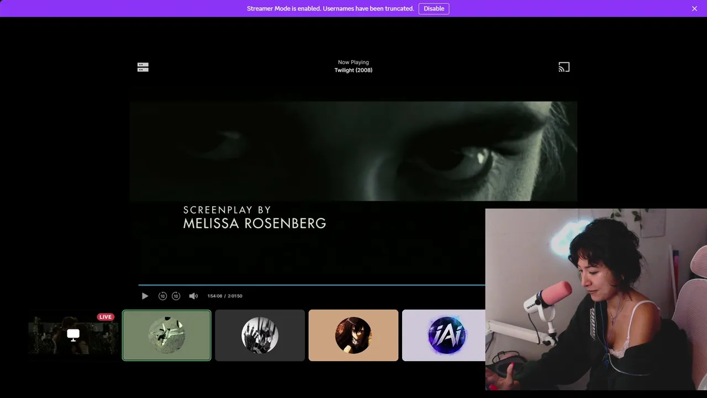Click the Twilight video frame showing the eye

[x=353, y=151]
